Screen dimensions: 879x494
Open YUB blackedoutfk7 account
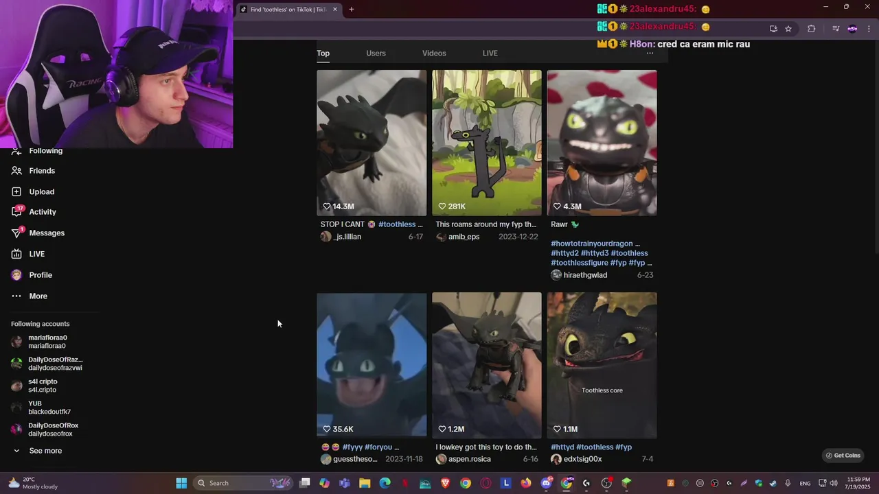tap(41, 408)
